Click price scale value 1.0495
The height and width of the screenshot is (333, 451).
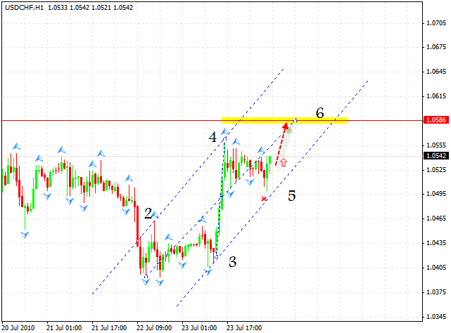click(x=436, y=194)
